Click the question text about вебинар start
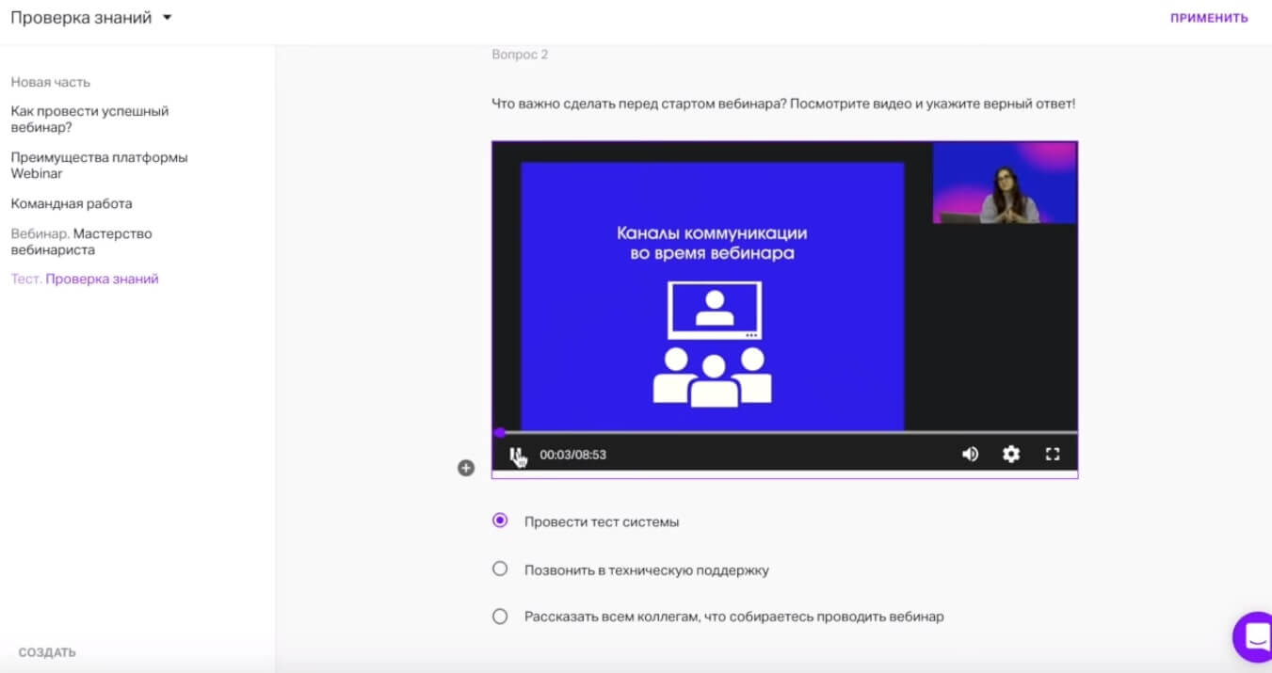 [782, 104]
